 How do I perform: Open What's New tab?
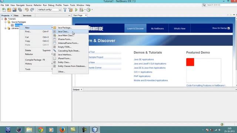[180, 28]
